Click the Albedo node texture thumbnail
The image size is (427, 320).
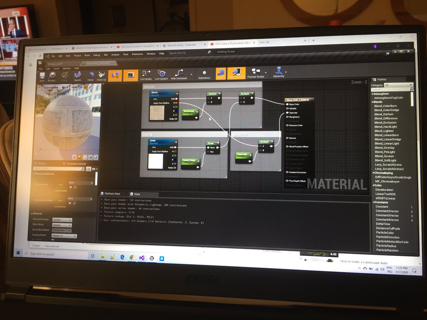[x=157, y=112]
